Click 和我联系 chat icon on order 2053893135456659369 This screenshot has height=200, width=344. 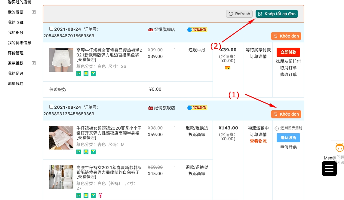(190, 108)
